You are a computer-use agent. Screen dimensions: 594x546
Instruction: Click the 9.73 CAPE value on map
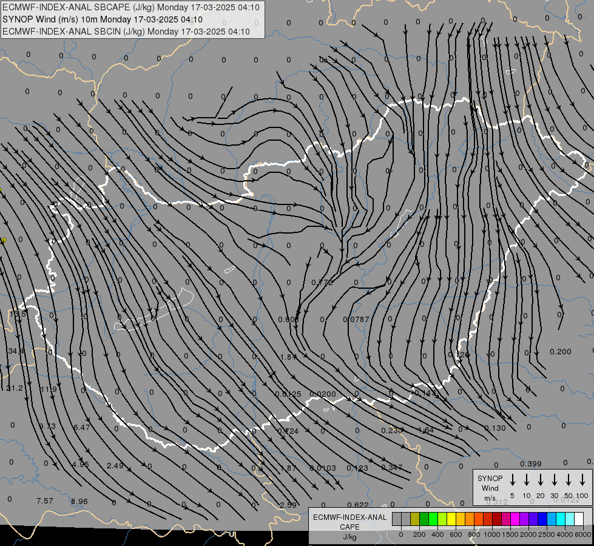coord(47,426)
